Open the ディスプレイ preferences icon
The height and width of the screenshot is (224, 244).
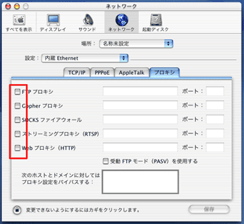coord(53,19)
